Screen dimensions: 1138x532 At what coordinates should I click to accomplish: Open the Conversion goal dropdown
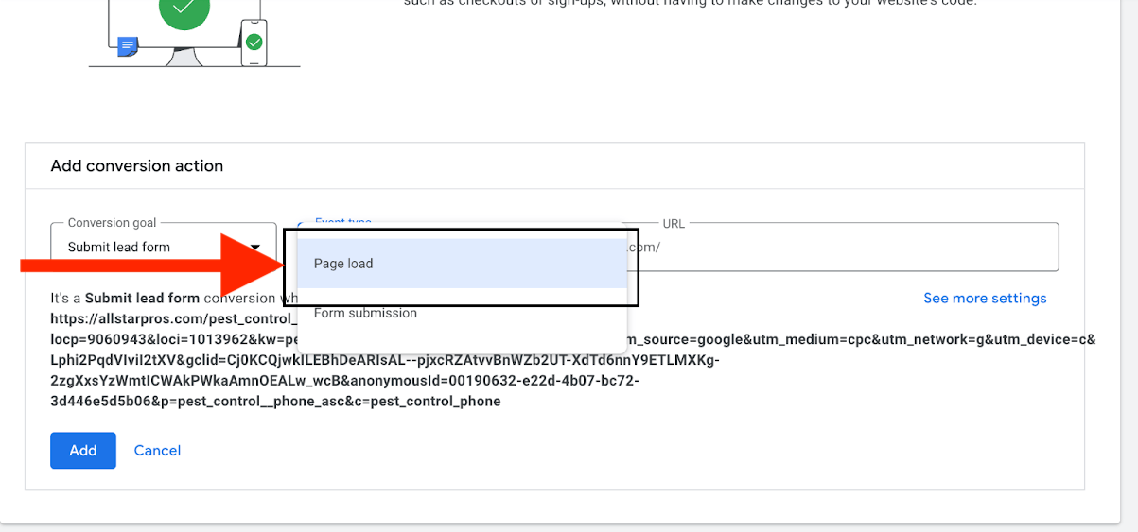click(x=163, y=248)
